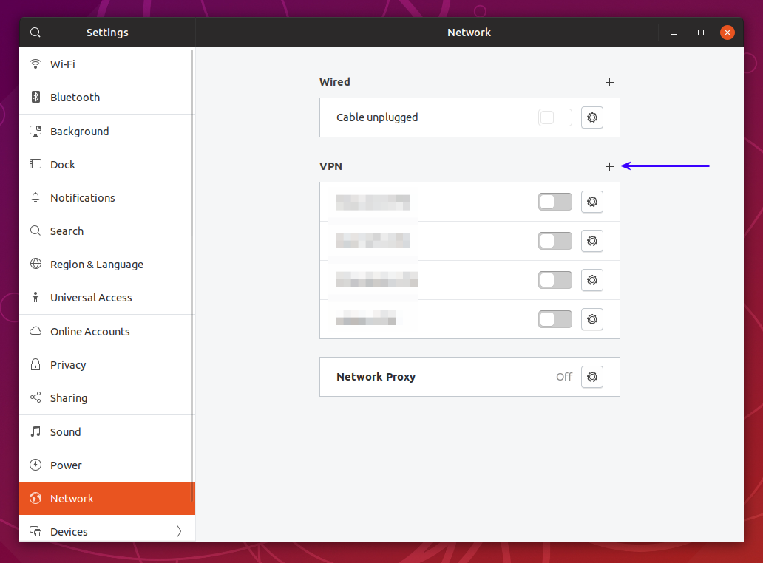Click the Devices icon in sidebar
The height and width of the screenshot is (563, 763).
pyautogui.click(x=35, y=531)
